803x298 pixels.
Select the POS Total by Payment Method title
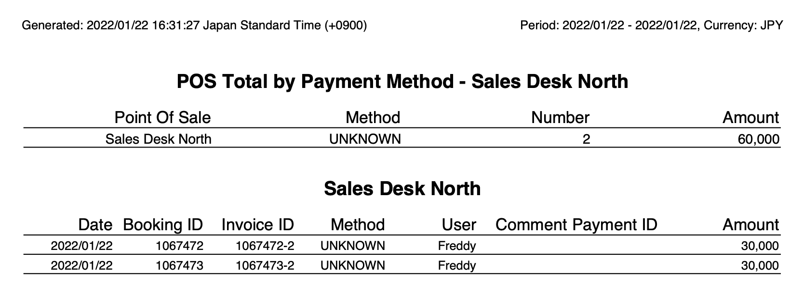click(402, 82)
